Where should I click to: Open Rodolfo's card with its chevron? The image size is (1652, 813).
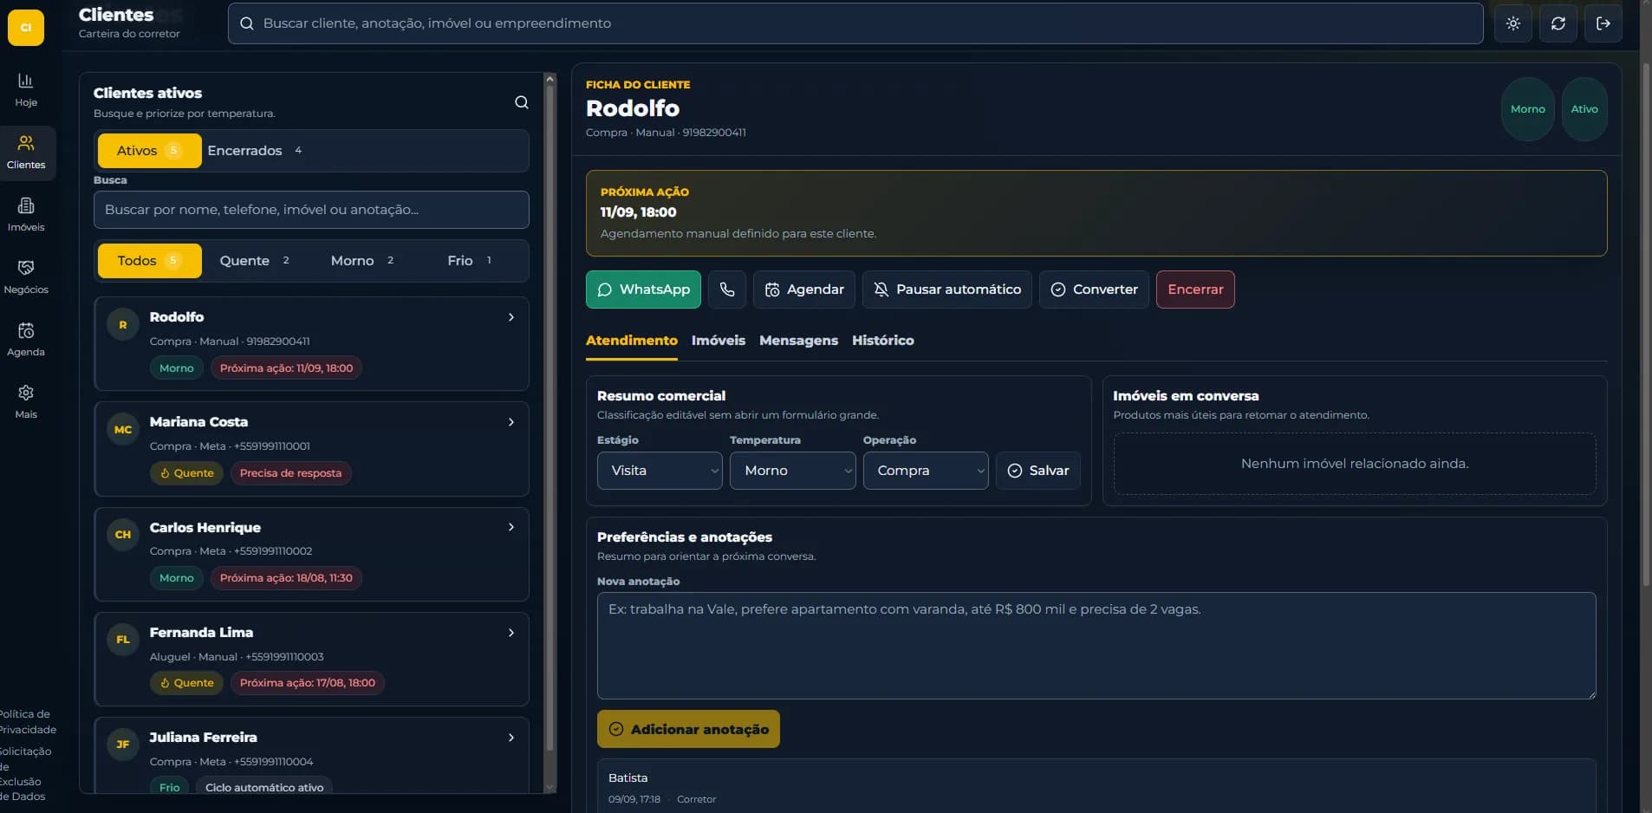coord(511,317)
